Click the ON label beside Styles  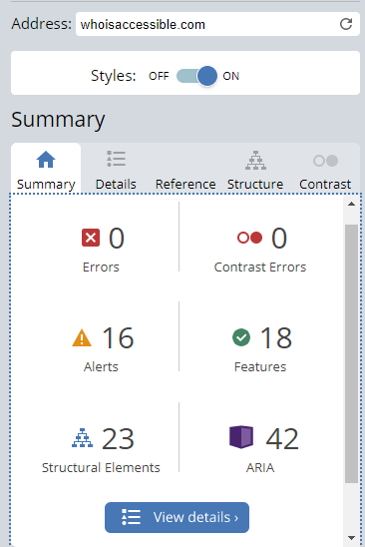pos(230,76)
